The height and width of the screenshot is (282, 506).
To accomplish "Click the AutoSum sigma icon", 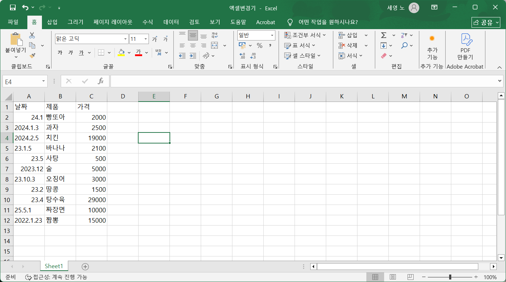I will pyautogui.click(x=384, y=35).
